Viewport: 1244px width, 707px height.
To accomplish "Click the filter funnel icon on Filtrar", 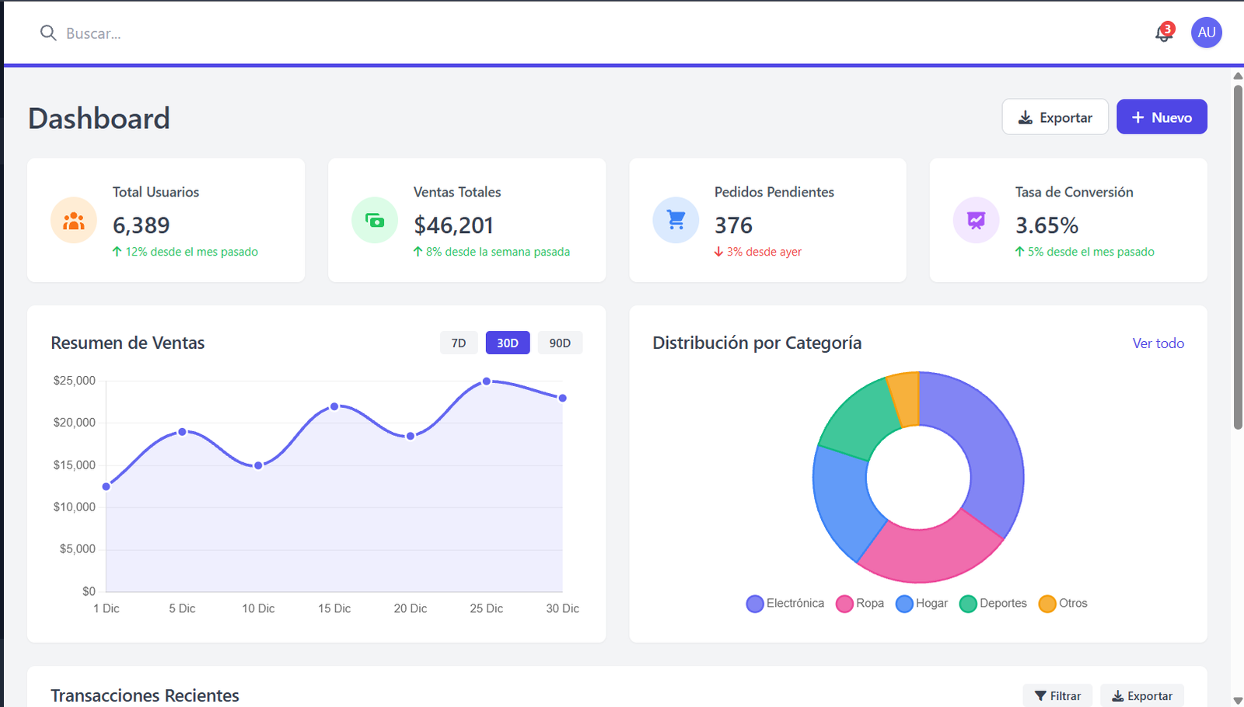I will coord(1041,695).
